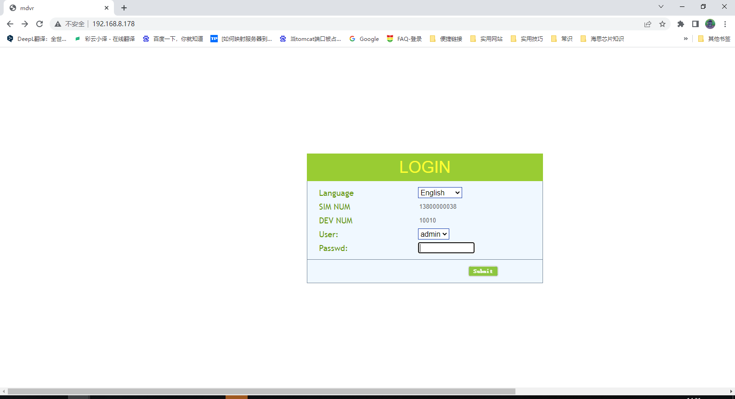The height and width of the screenshot is (399, 735).
Task: Open the User dropdown set to admin
Action: pyautogui.click(x=434, y=234)
